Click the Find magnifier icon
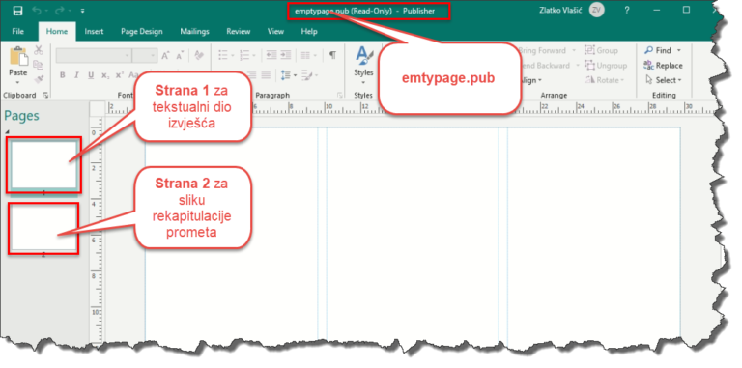742x368 pixels. pos(648,50)
